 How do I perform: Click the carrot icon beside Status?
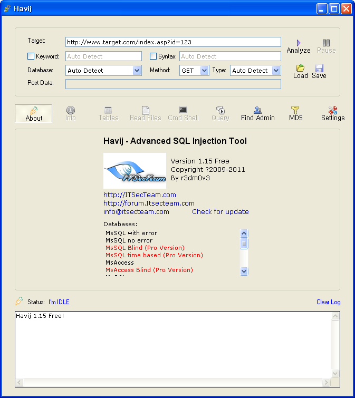pyautogui.click(x=19, y=301)
